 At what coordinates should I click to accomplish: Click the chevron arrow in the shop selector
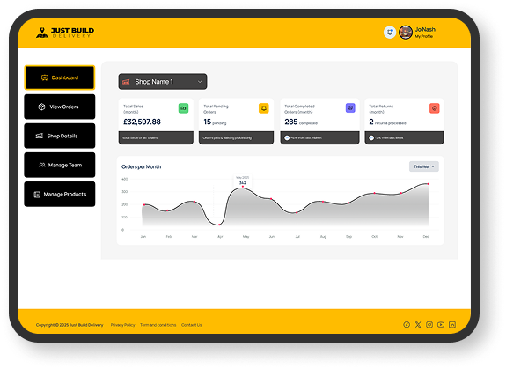point(200,82)
